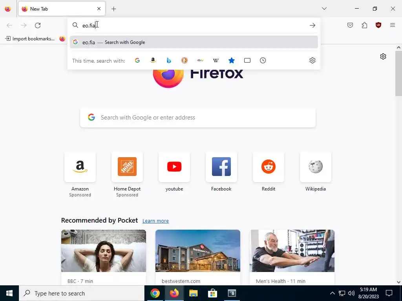Search this time with eBay

point(200,60)
